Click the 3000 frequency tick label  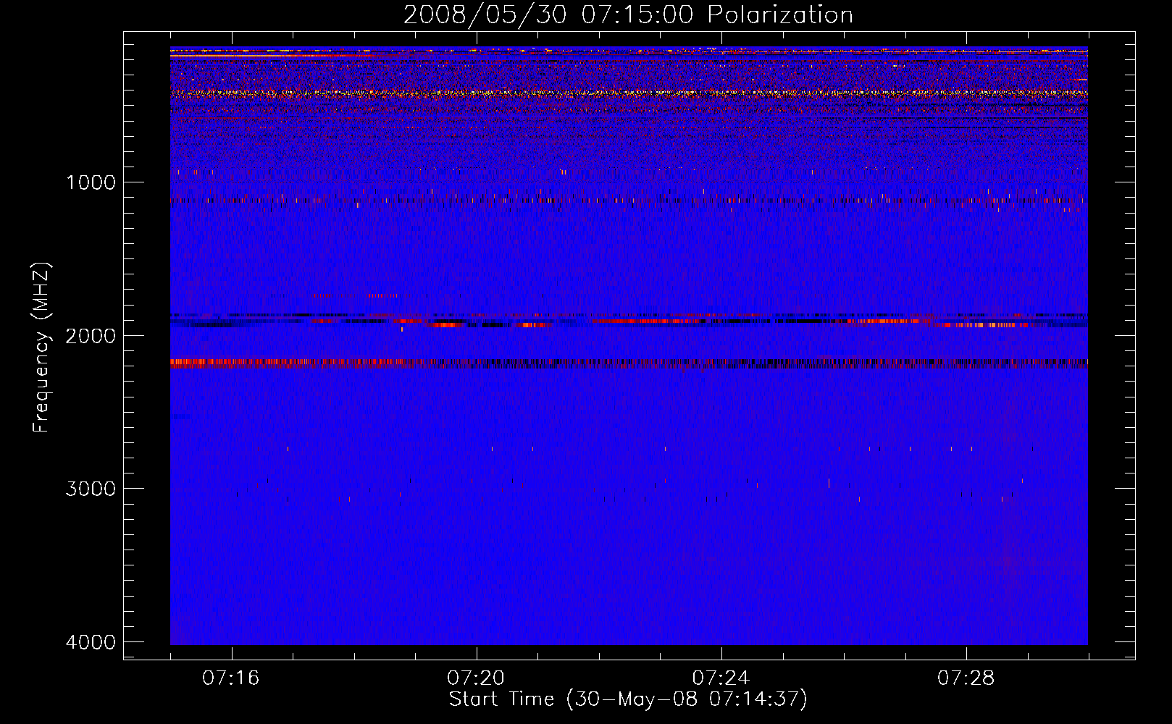[91, 489]
